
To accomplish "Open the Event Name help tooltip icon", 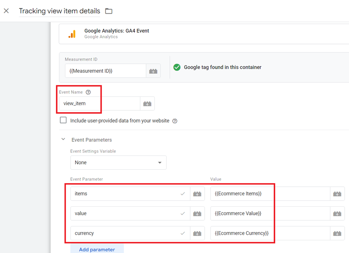I will coord(88,92).
